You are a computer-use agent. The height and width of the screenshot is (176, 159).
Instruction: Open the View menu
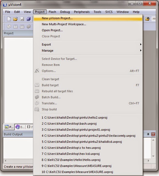click(x=27, y=12)
